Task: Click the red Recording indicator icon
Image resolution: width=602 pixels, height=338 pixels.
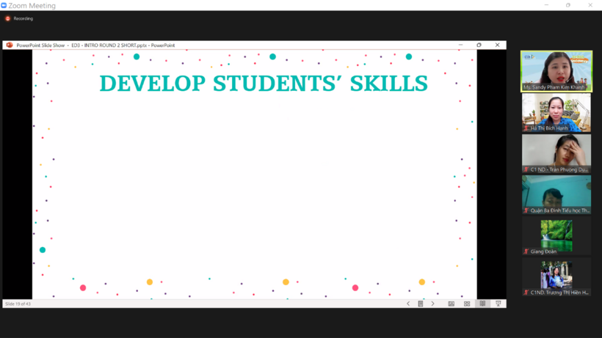Action: (8, 18)
